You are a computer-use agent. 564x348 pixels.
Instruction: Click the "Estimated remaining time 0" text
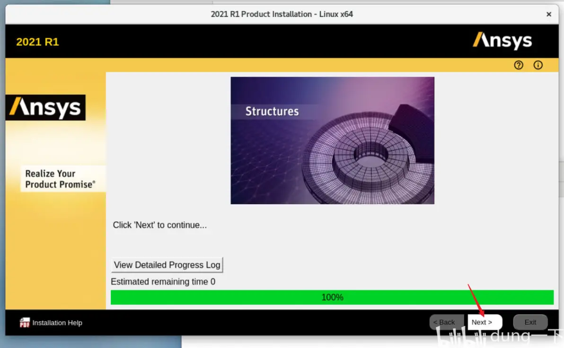[x=163, y=281]
